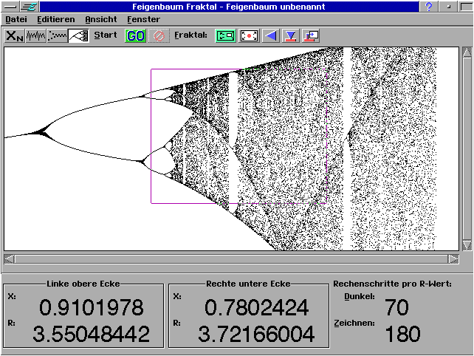
Task: Click the last fractal toolbar window icon
Action: click(x=311, y=35)
